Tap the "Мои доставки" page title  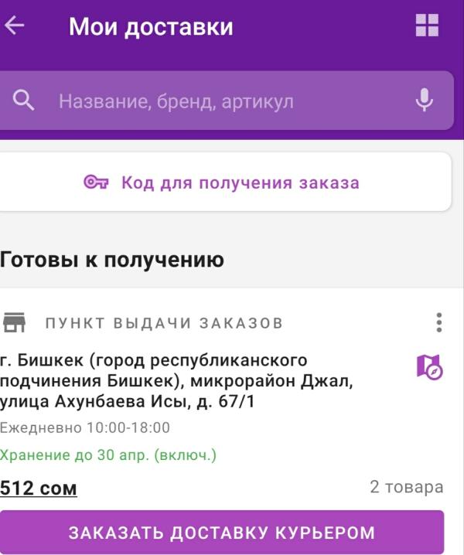[x=151, y=27]
